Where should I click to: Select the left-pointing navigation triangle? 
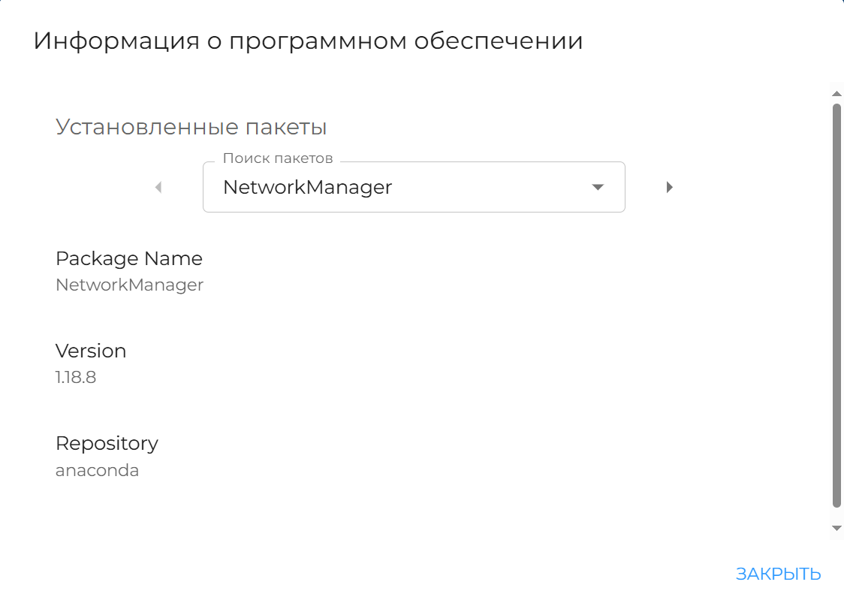tap(158, 187)
